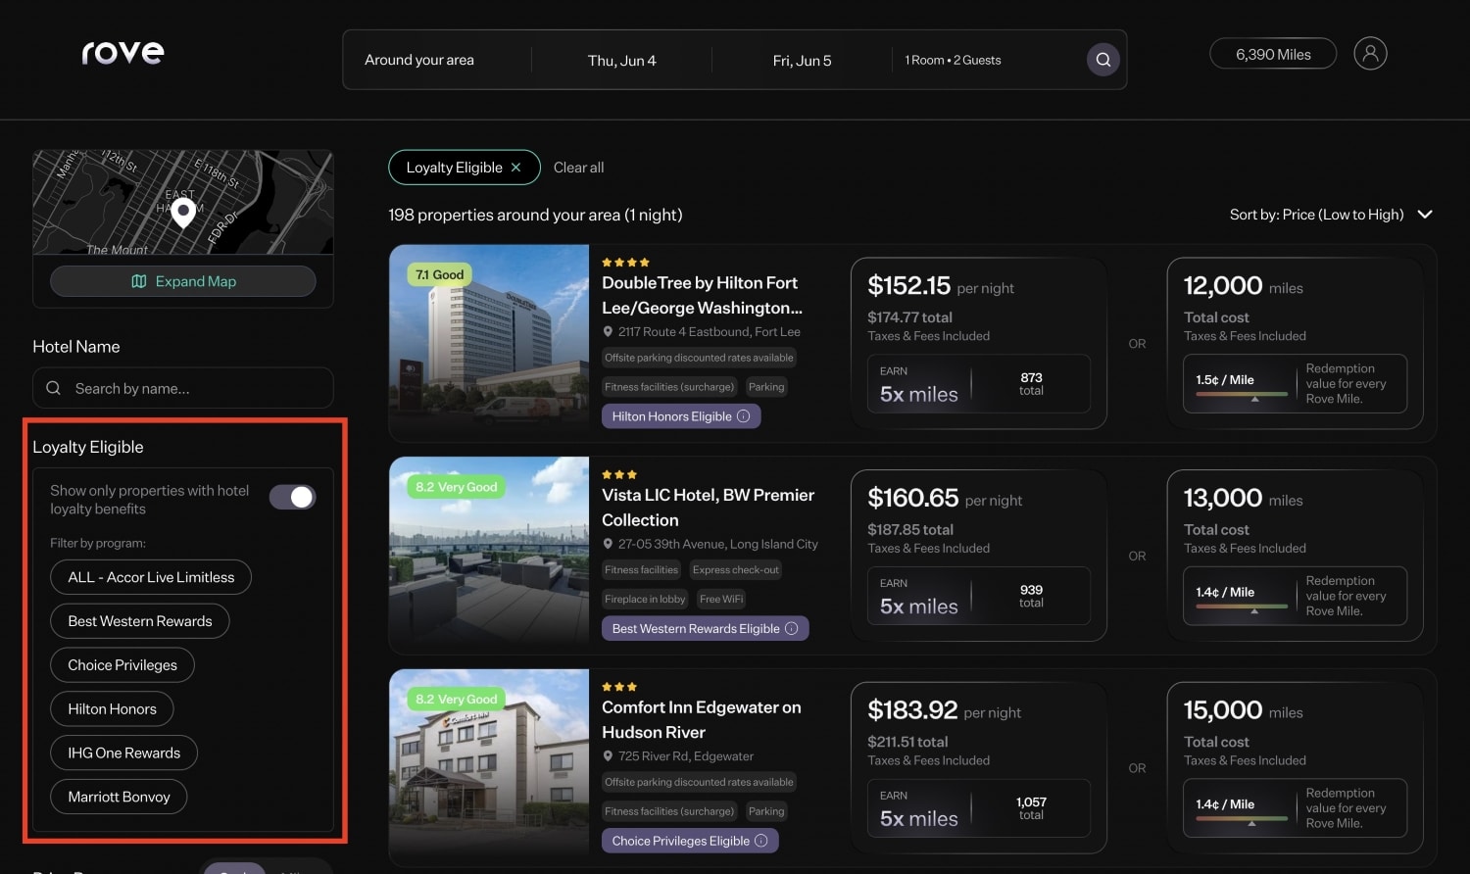
Task: Click location pin beside 2117 Route 4 Eastbound
Action: 608,332
